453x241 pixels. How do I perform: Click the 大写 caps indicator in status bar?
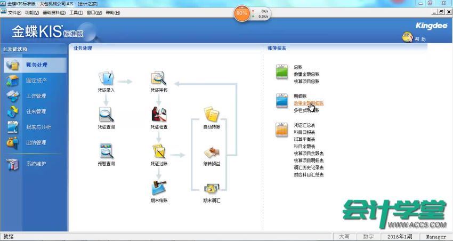(x=344, y=237)
